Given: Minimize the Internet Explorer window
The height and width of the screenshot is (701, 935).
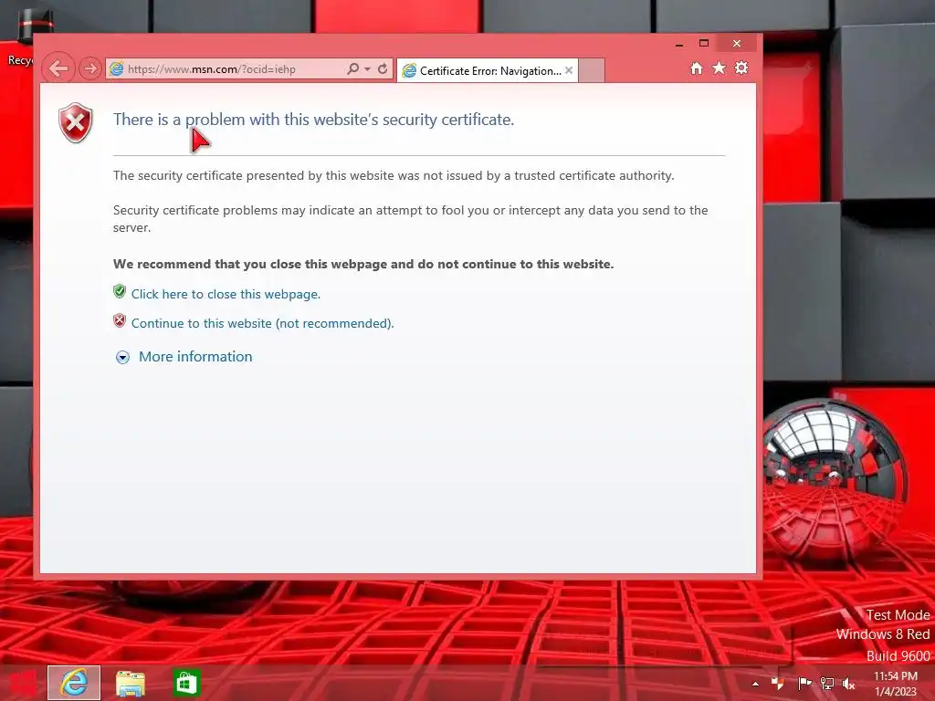Looking at the screenshot, I should tap(679, 44).
